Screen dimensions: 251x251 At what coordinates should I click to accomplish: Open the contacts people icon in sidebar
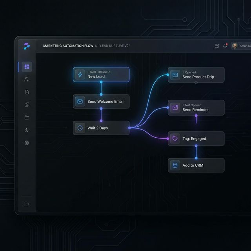(27, 79)
